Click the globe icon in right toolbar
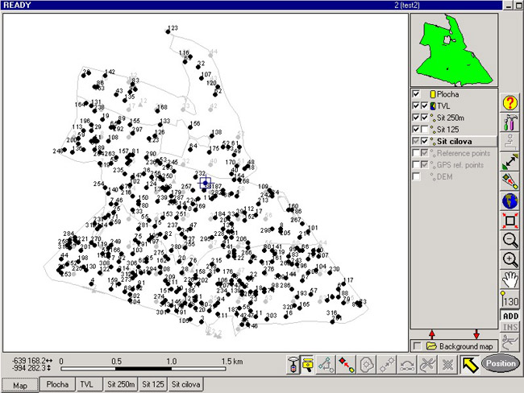Screen dimensions: 524x393 pyautogui.click(x=509, y=201)
